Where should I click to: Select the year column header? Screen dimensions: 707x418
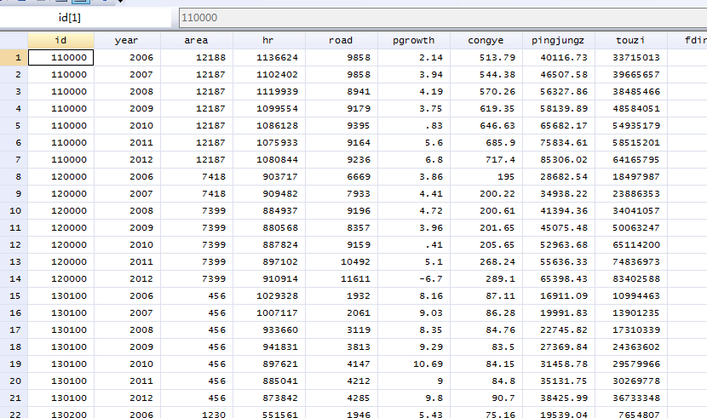coord(127,41)
